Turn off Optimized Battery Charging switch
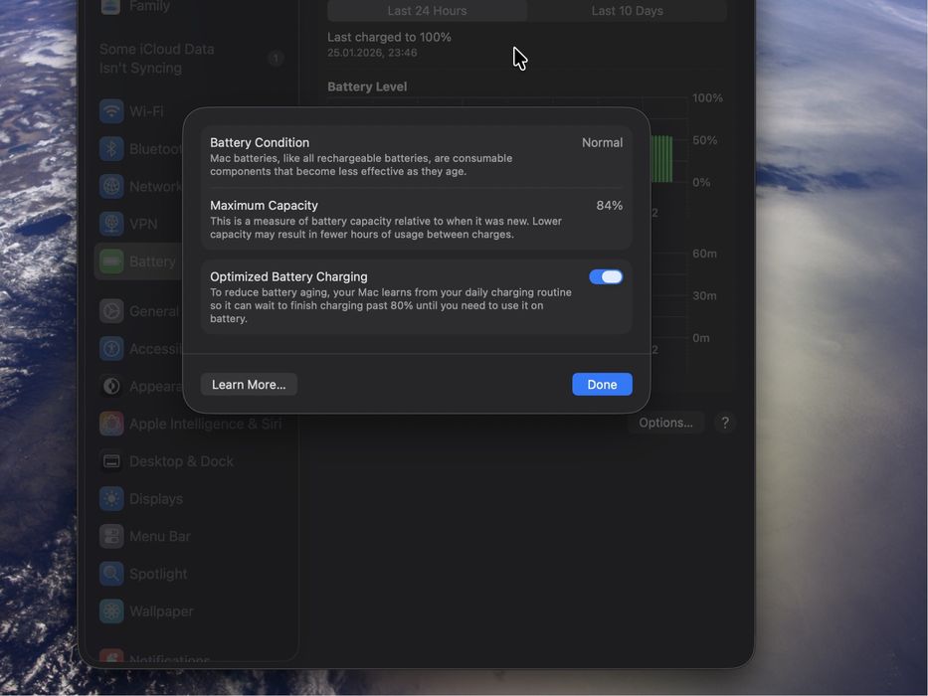 (x=606, y=277)
